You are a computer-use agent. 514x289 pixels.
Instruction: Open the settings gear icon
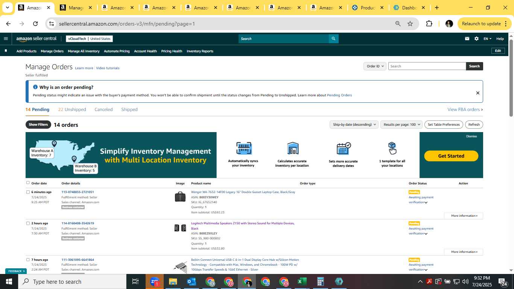(476, 38)
